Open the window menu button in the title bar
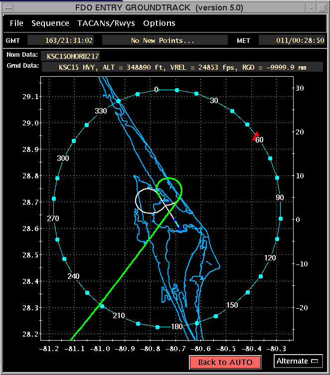 click(x=6, y=7)
